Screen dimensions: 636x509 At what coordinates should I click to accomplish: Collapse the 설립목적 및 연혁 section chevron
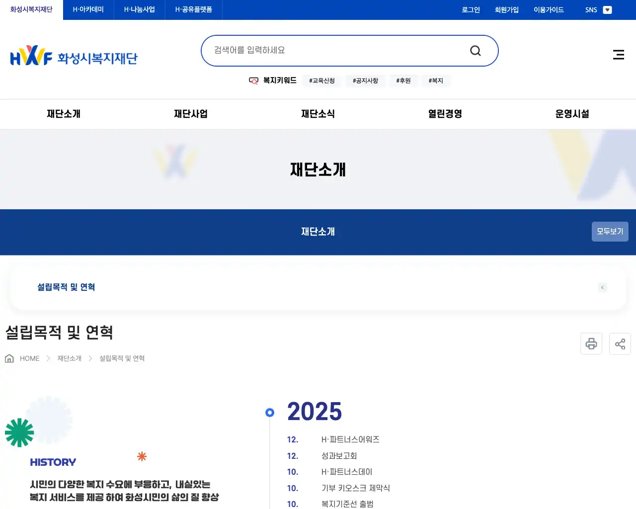[602, 287]
